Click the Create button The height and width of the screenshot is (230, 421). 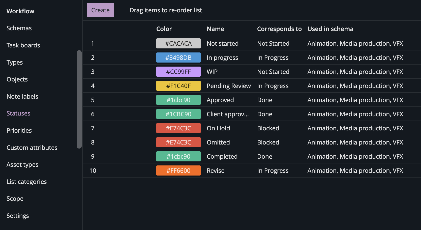(x=100, y=10)
